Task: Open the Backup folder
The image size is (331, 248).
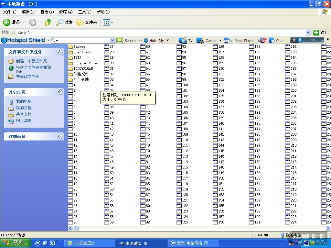Action: click(77, 46)
